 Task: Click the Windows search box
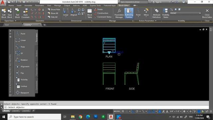tap(34, 117)
